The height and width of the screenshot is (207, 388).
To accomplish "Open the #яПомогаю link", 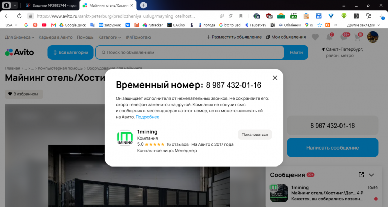I will coord(138,37).
